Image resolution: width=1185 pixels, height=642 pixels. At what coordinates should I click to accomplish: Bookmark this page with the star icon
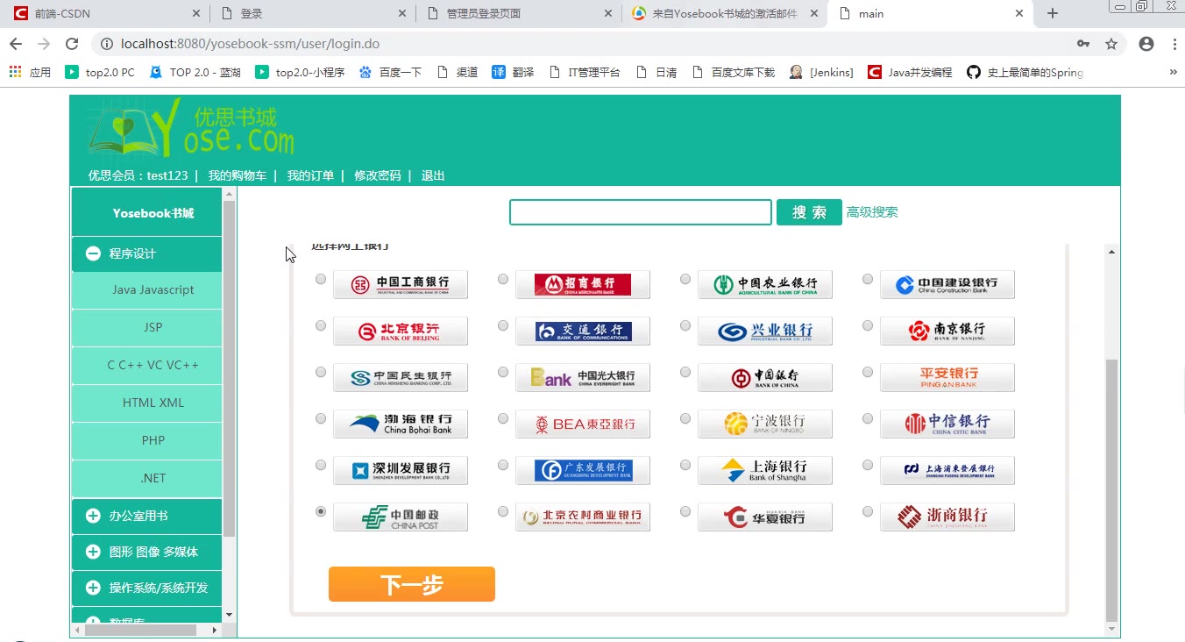[1111, 44]
